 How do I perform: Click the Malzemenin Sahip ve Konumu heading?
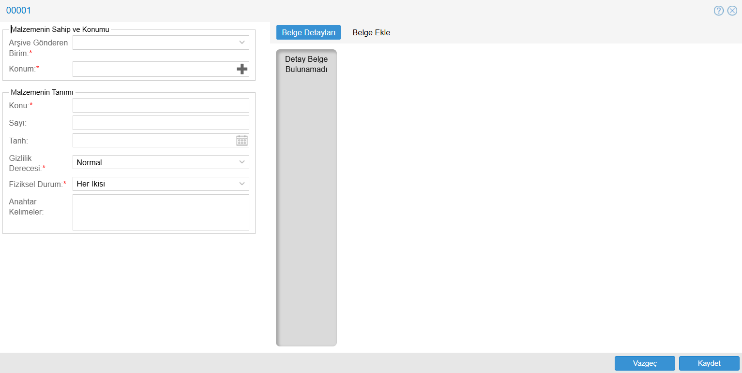tap(60, 29)
